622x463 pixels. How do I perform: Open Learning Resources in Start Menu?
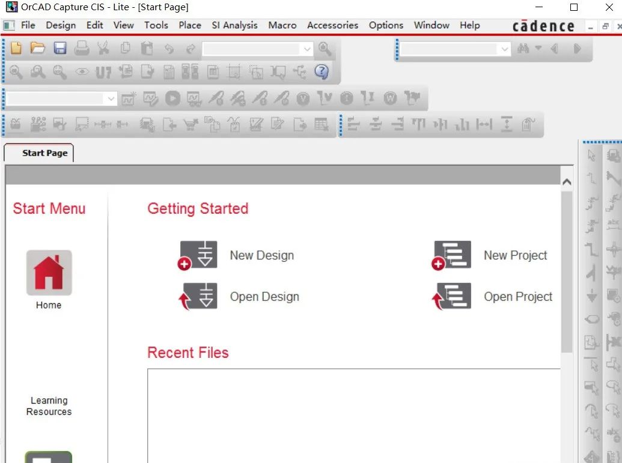[49, 407]
